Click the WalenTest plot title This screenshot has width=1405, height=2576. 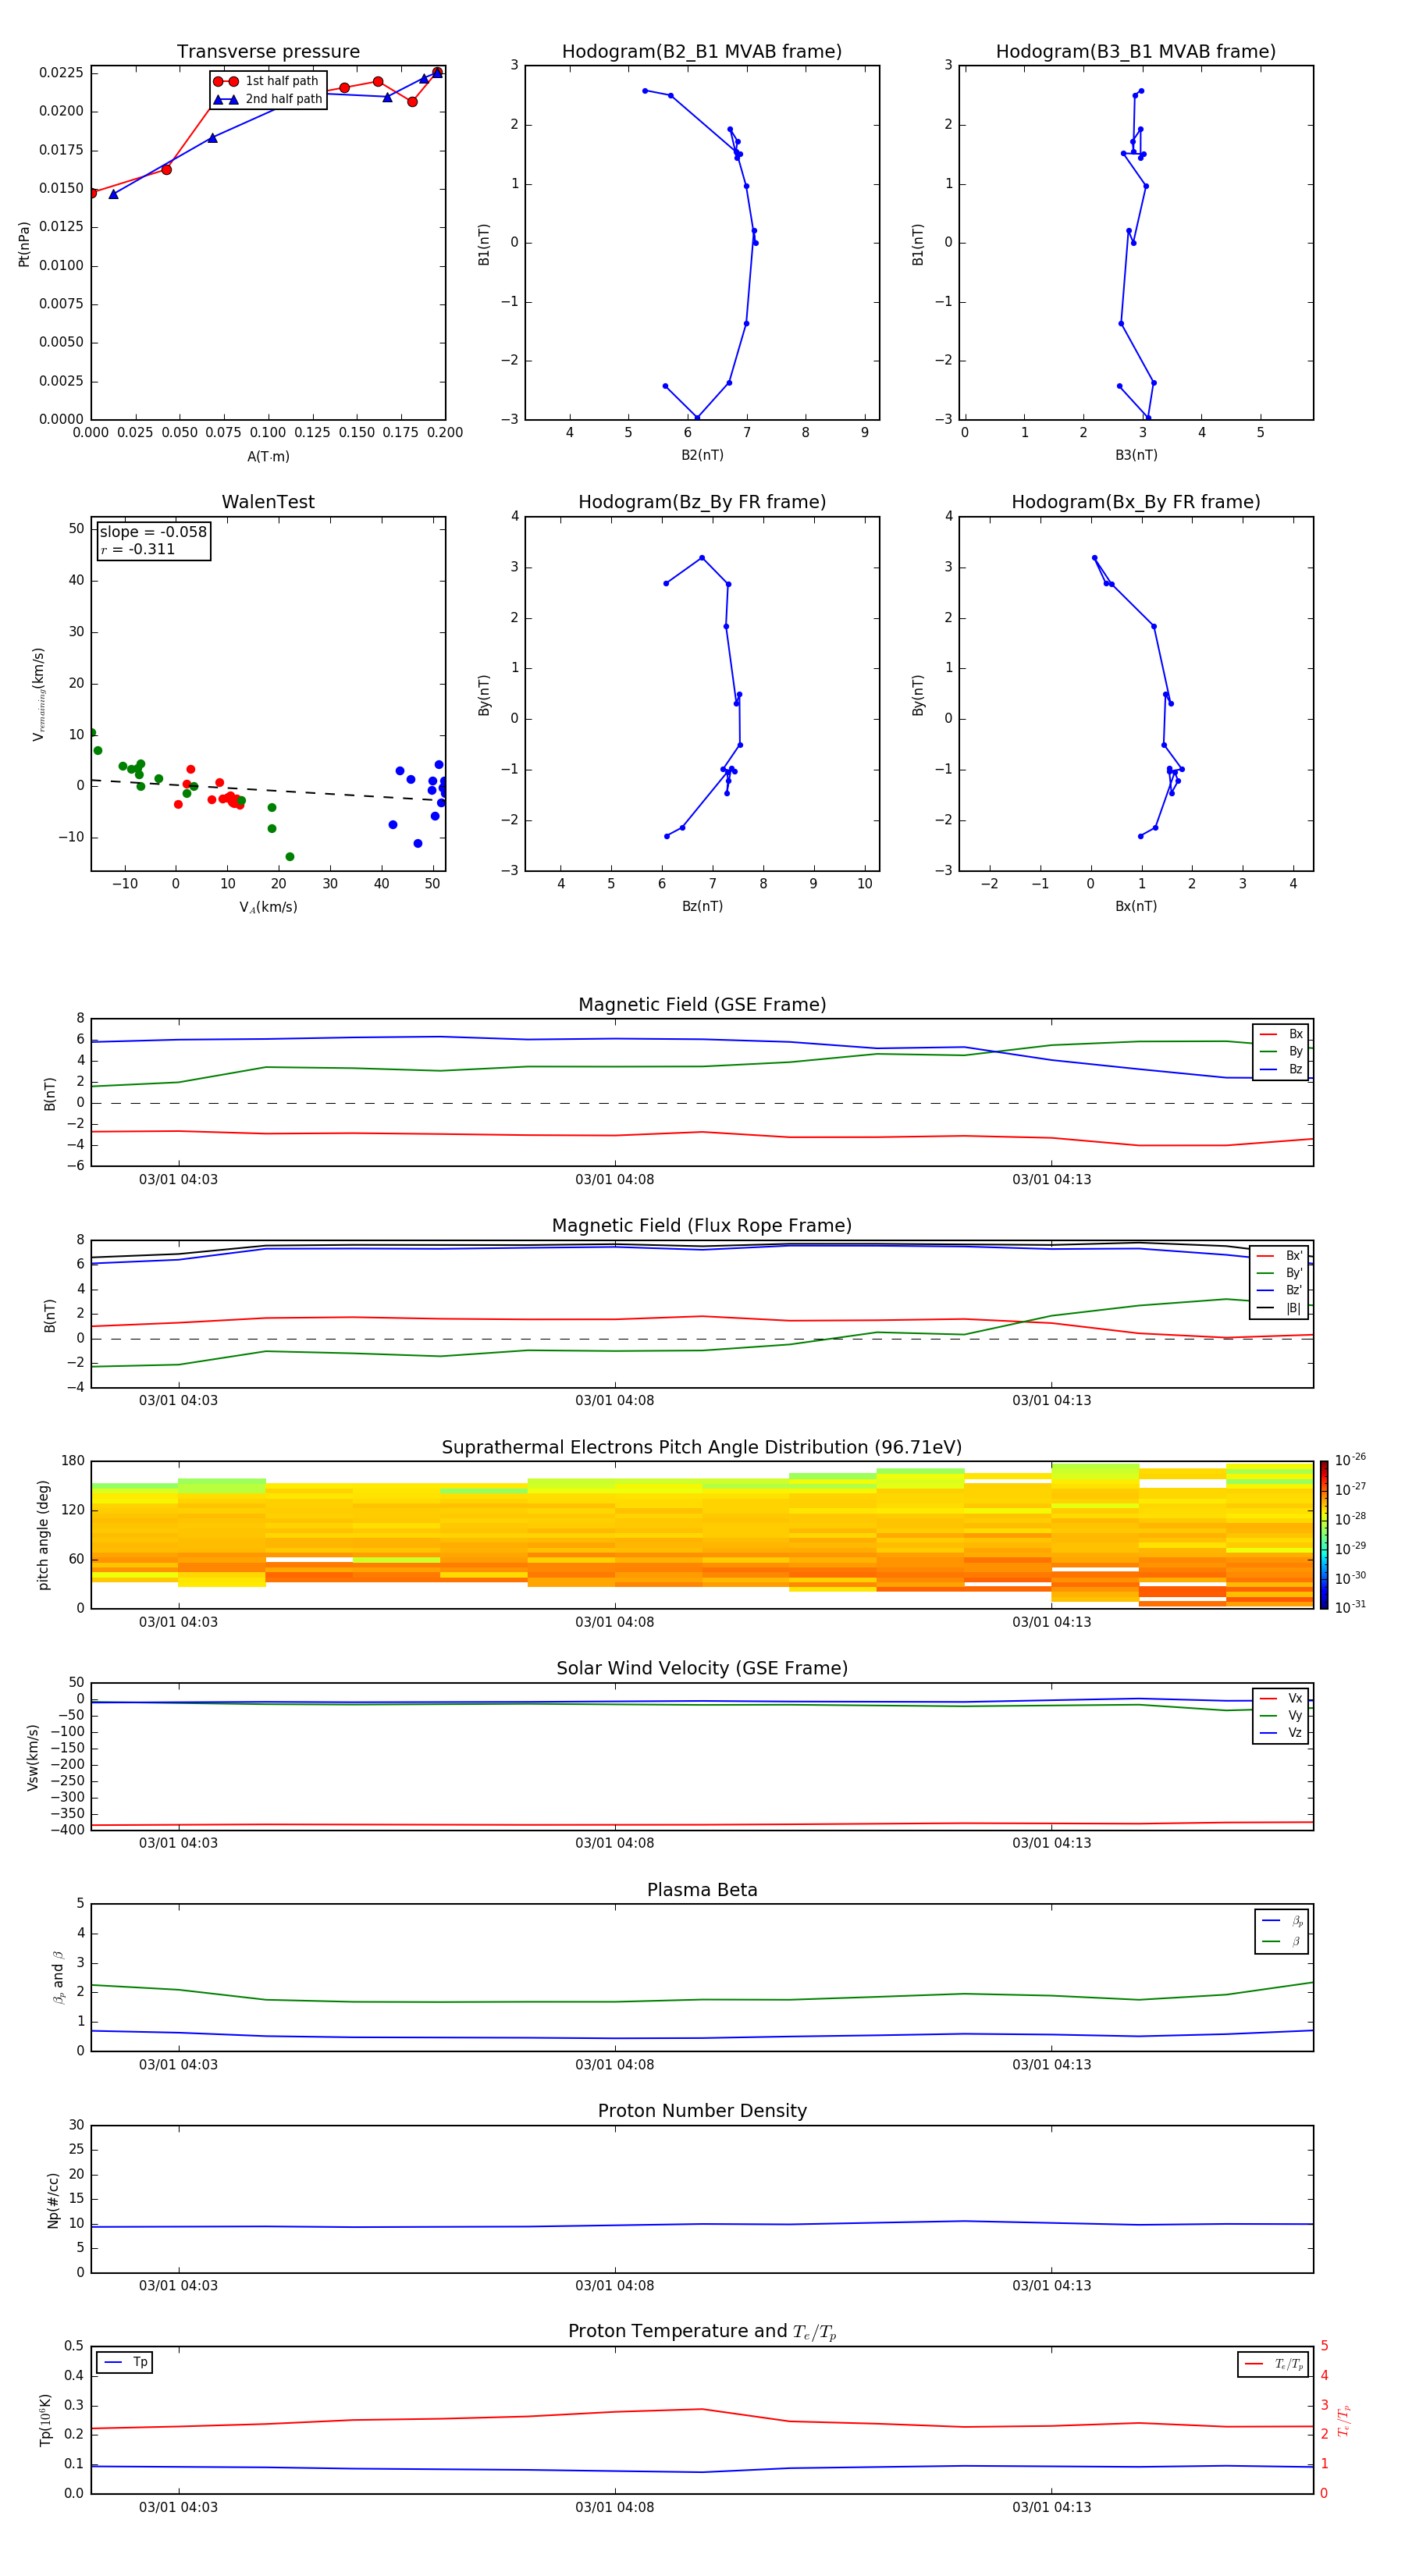pyautogui.click(x=268, y=502)
